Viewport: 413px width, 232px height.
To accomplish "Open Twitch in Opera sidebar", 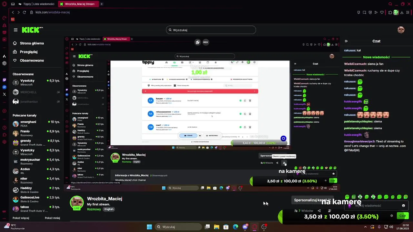I will [x=4, y=80].
